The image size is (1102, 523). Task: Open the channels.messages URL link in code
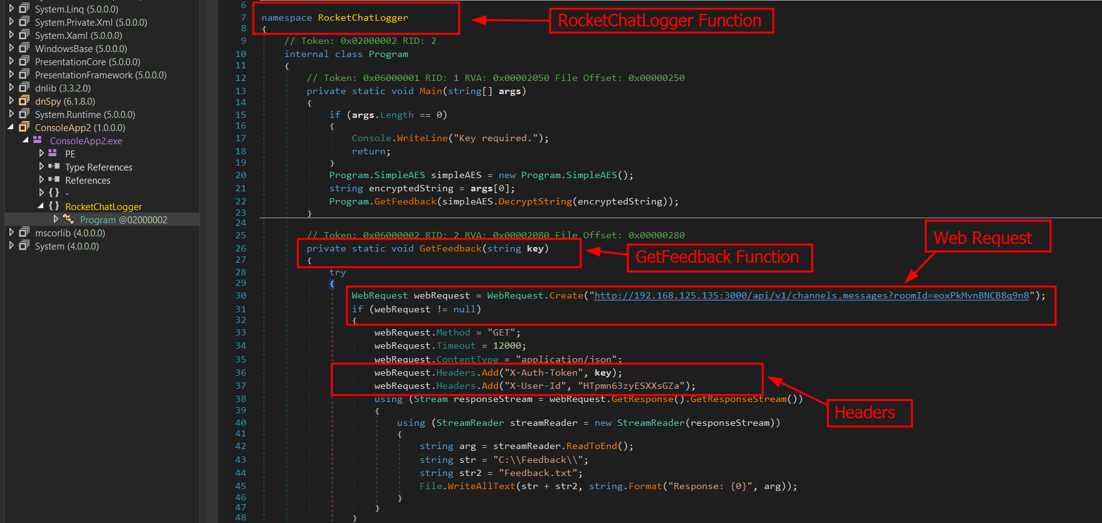812,295
